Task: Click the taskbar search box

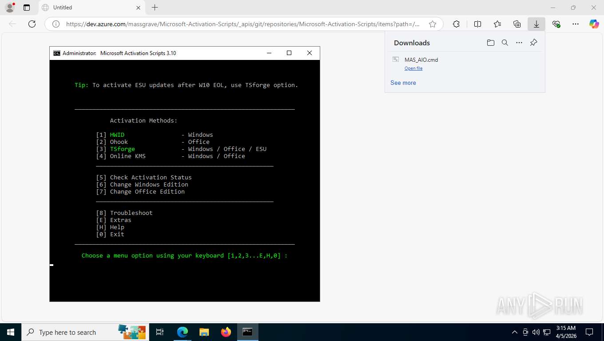Action: (x=84, y=332)
